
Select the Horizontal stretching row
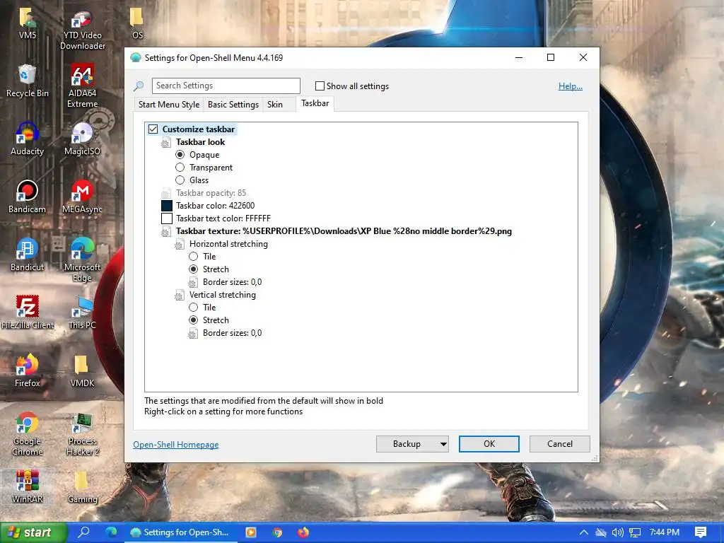tap(221, 244)
